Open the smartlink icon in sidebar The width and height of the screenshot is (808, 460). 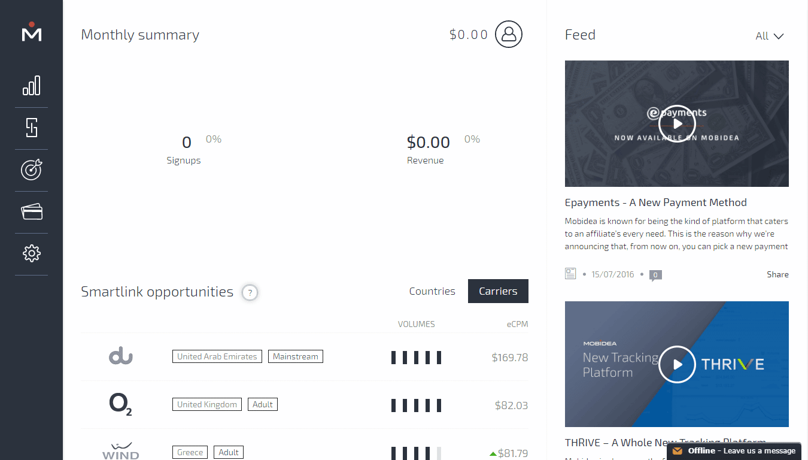pyautogui.click(x=32, y=128)
